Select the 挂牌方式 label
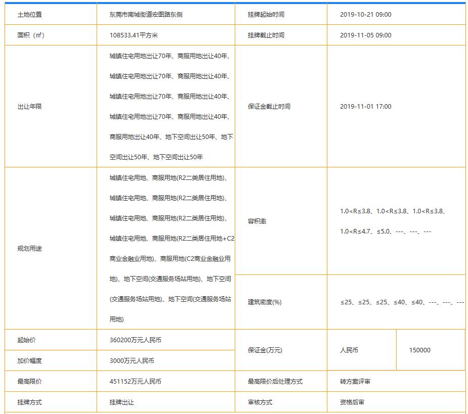Image resolution: width=468 pixels, height=414 pixels. 29,402
